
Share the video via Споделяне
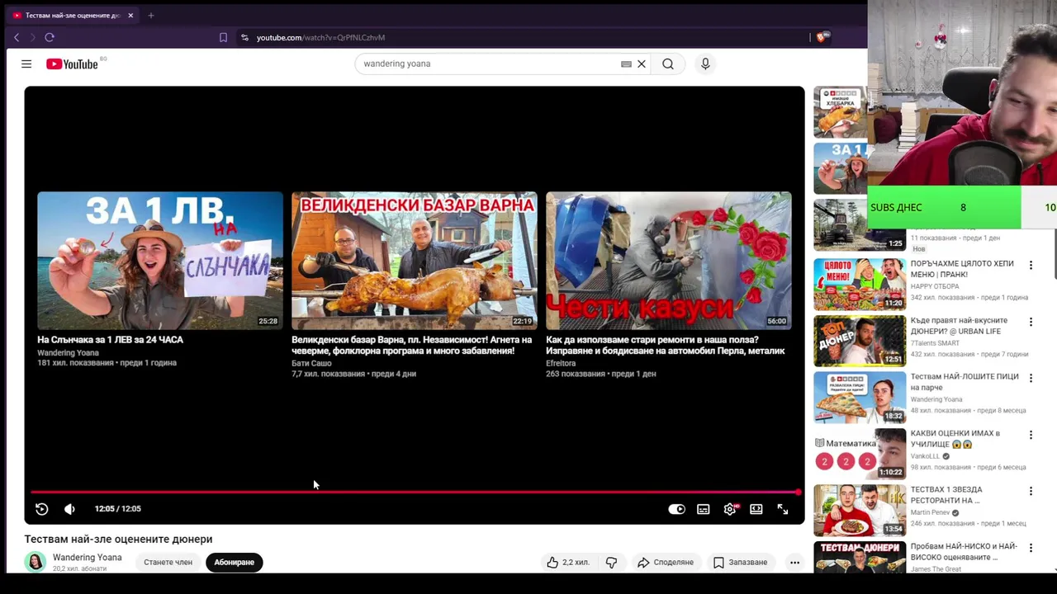665,563
